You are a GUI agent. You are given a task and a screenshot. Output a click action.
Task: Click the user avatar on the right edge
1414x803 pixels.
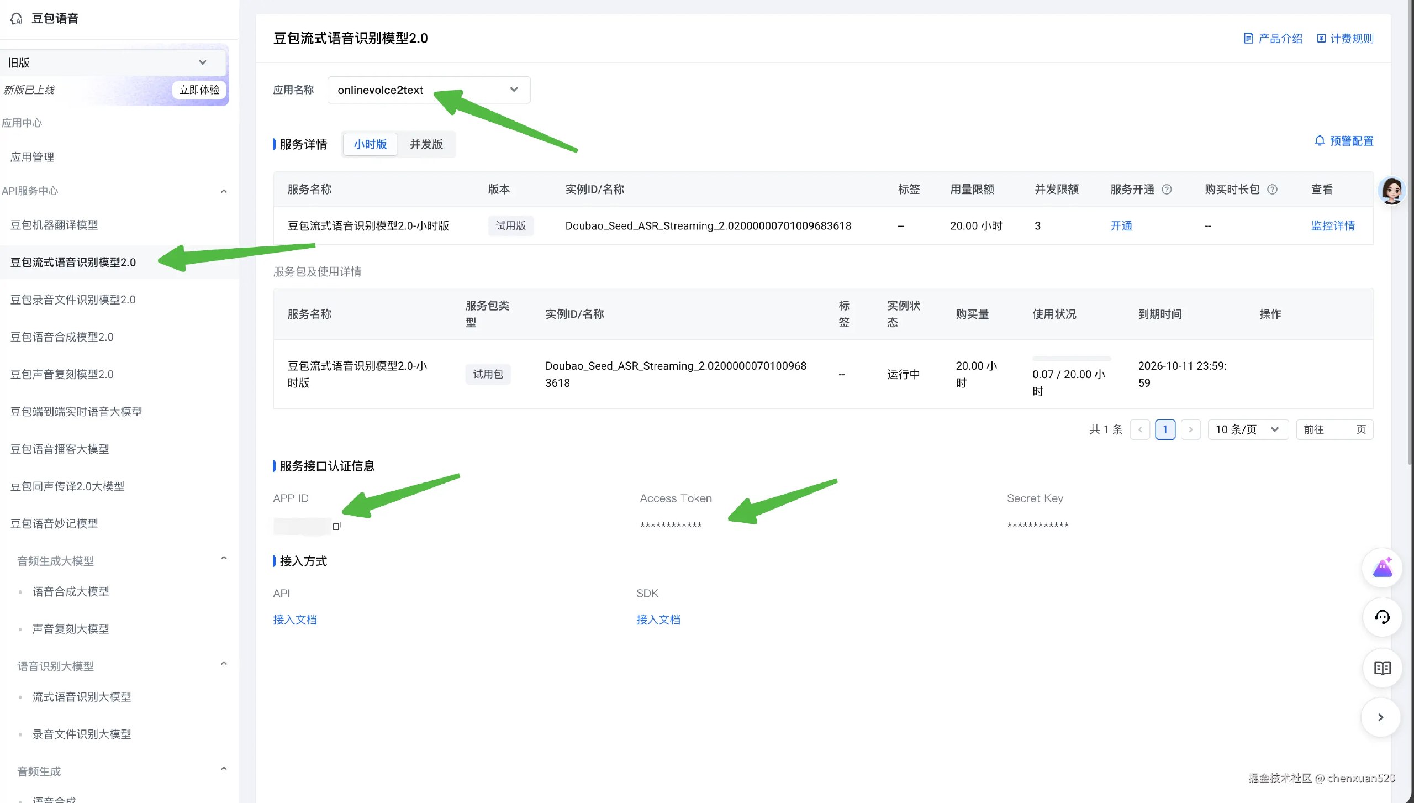pos(1391,191)
